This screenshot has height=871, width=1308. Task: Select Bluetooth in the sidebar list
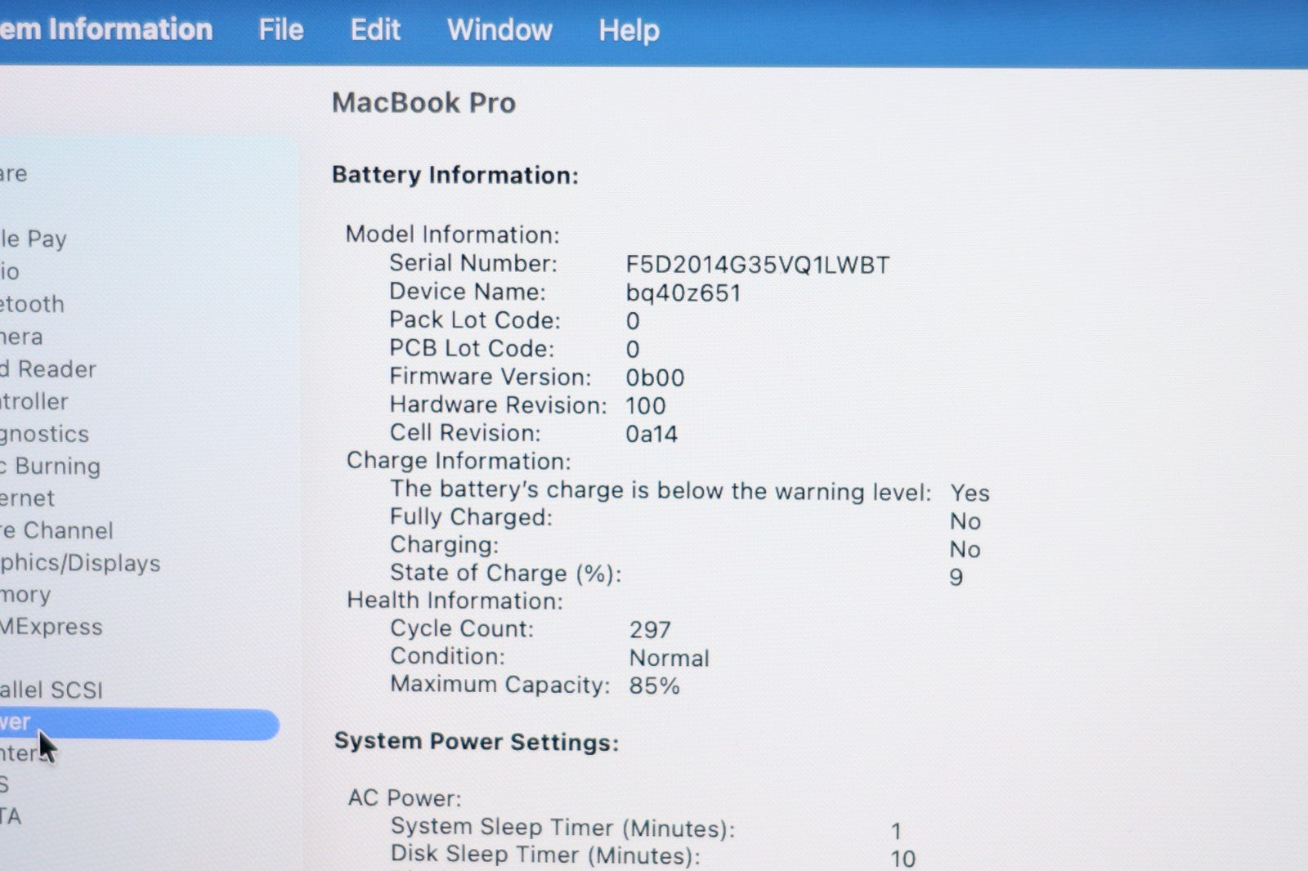coord(32,304)
